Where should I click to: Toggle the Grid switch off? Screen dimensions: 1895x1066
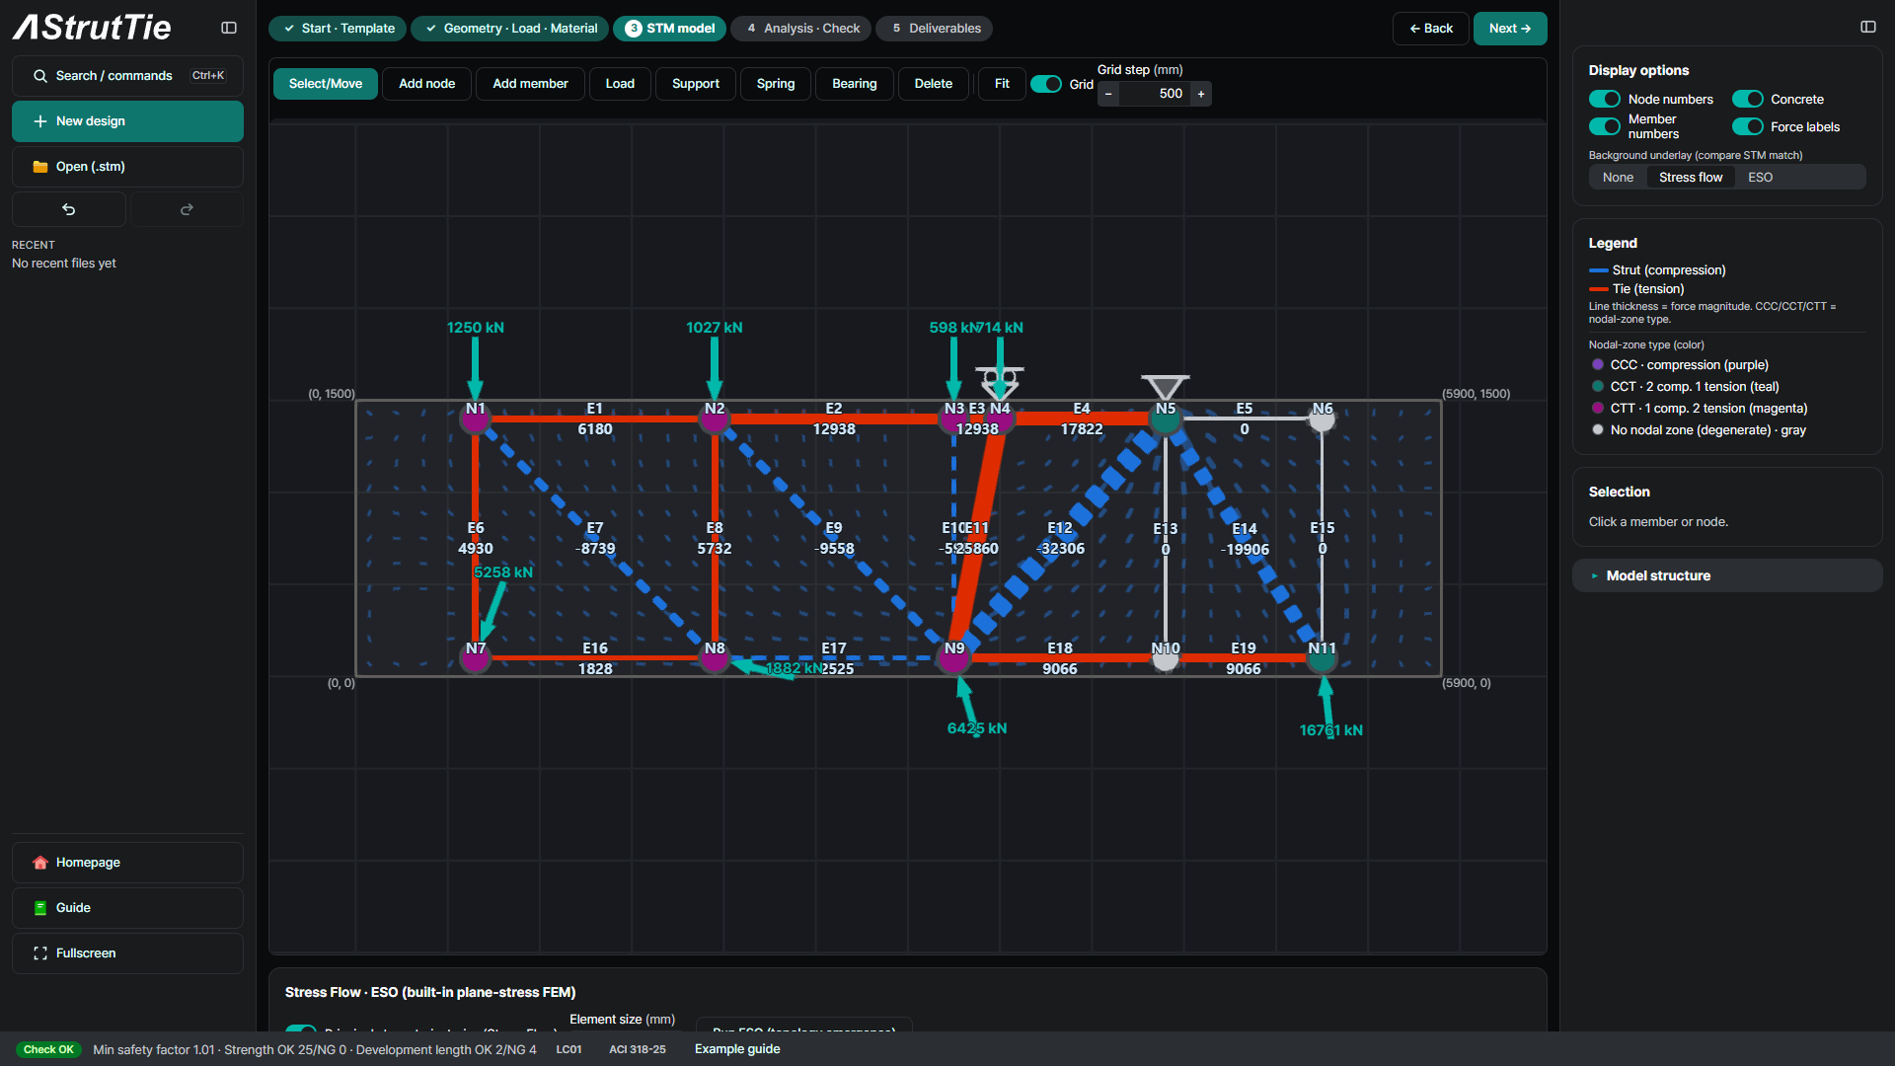(x=1046, y=84)
